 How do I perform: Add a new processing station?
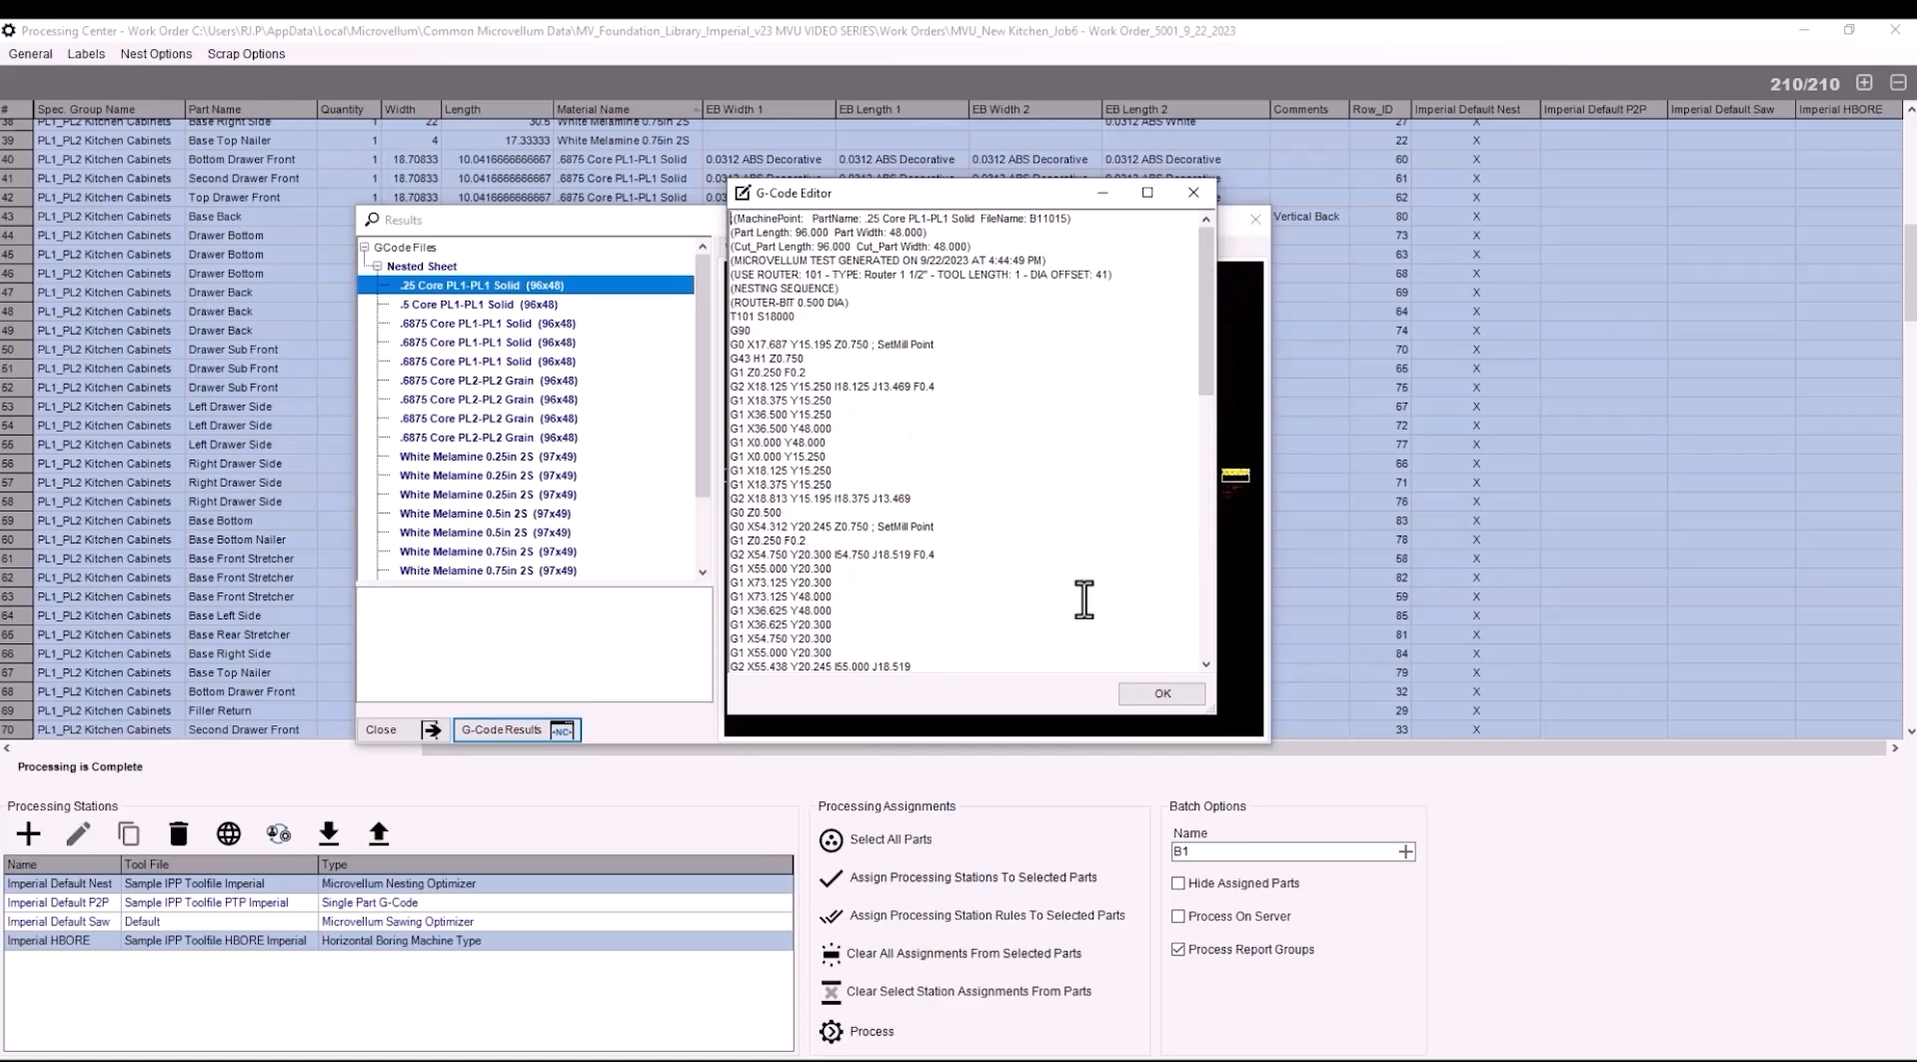coord(29,833)
